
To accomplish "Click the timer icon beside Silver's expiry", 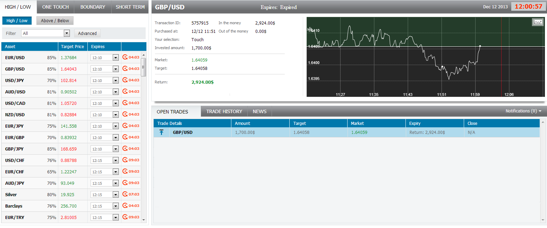I will (125, 194).
